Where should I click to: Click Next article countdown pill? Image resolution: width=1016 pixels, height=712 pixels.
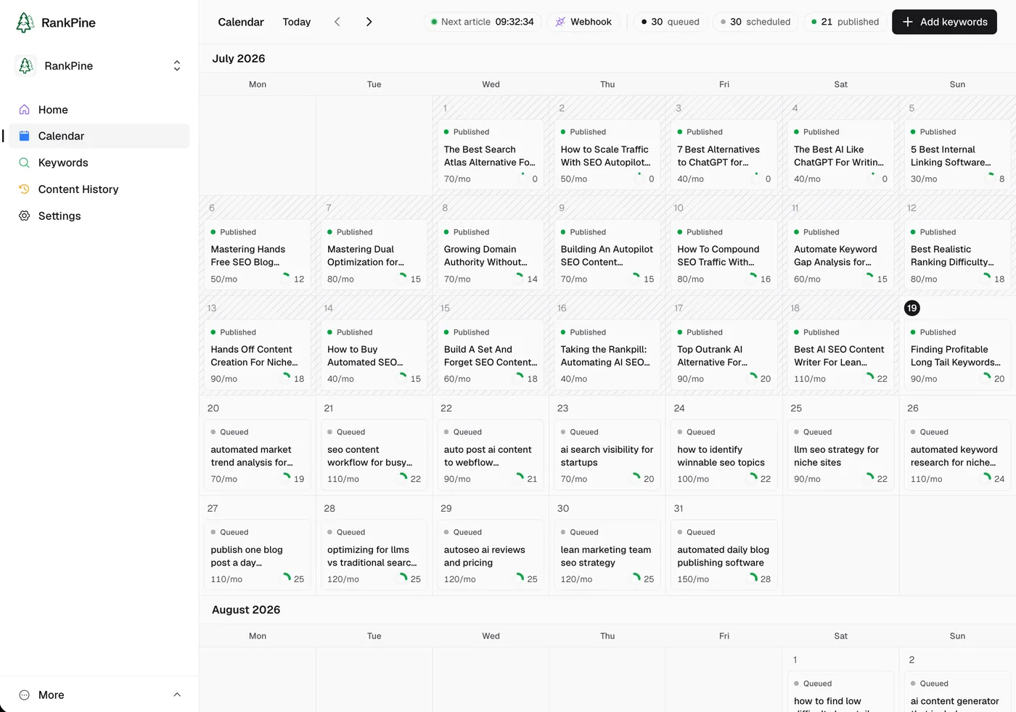point(483,22)
